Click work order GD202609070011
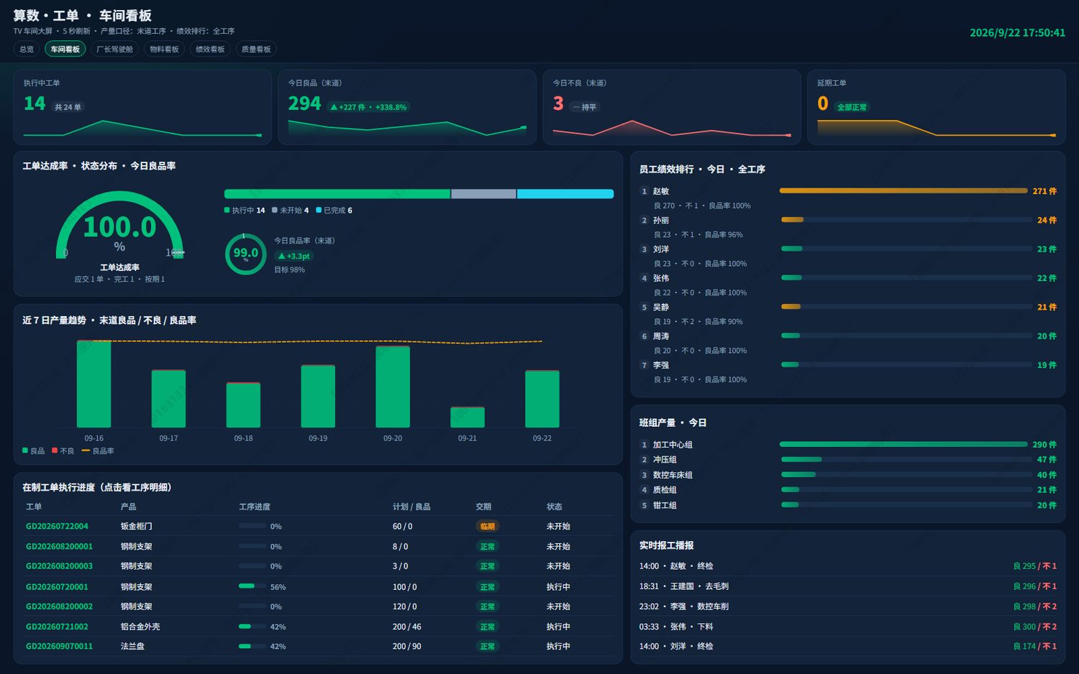 pos(59,647)
